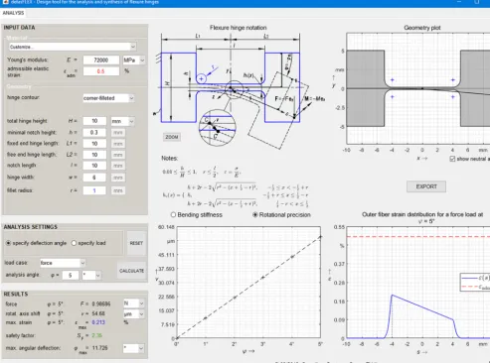This screenshot has width=490, height=363.
Task: Edit total hinge height H field
Action: [x=94, y=121]
